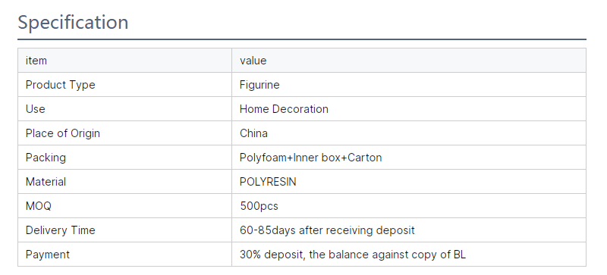Select the 'value' column header
607x275 pixels.
(x=409, y=61)
